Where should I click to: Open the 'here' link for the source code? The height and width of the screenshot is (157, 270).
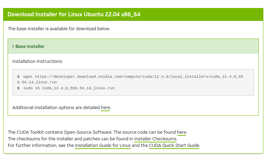tap(182, 132)
